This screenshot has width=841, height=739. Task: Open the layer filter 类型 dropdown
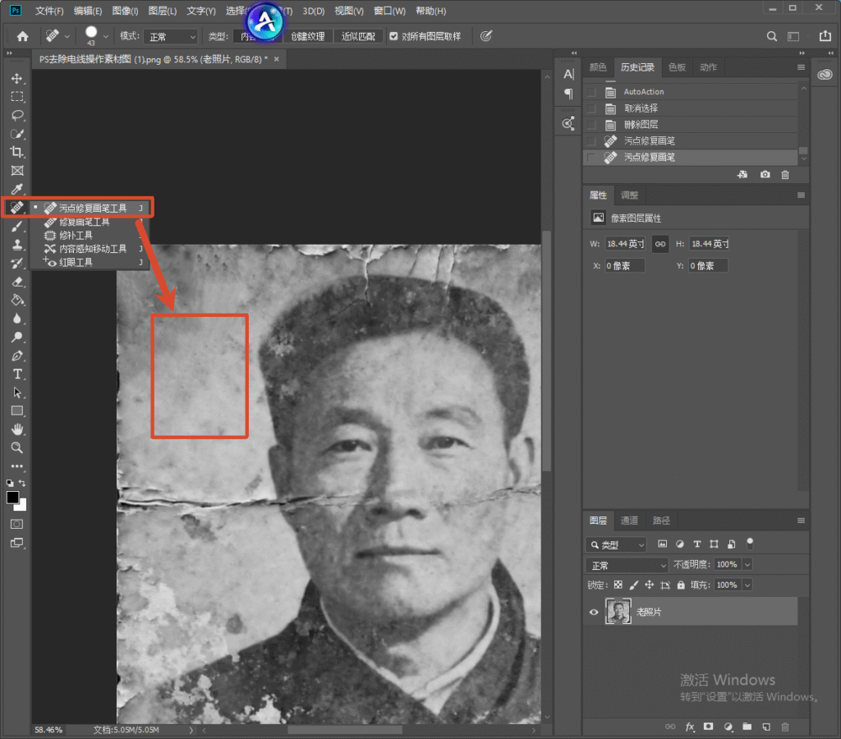(616, 545)
